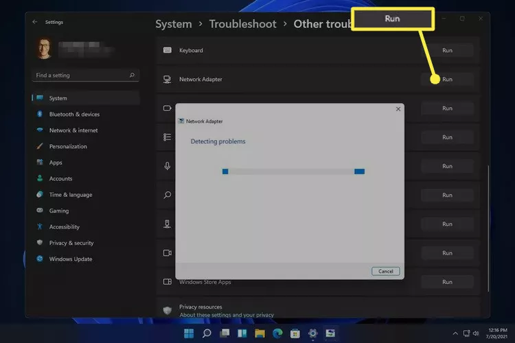Click the Privacy & security shield icon
This screenshot has height=343, width=515.
[40, 243]
